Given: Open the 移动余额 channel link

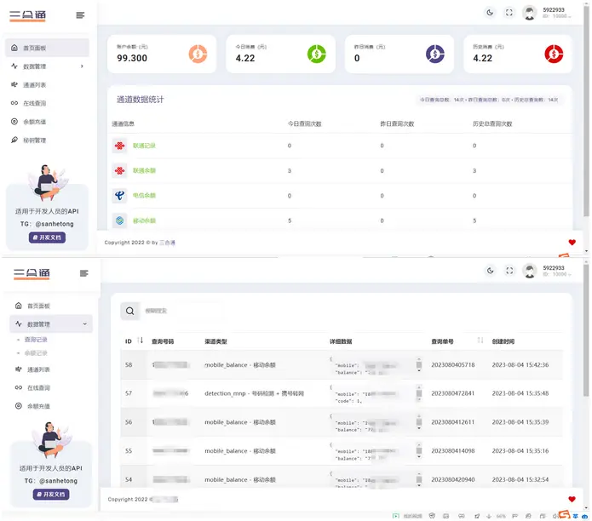Looking at the screenshot, I should [144, 220].
